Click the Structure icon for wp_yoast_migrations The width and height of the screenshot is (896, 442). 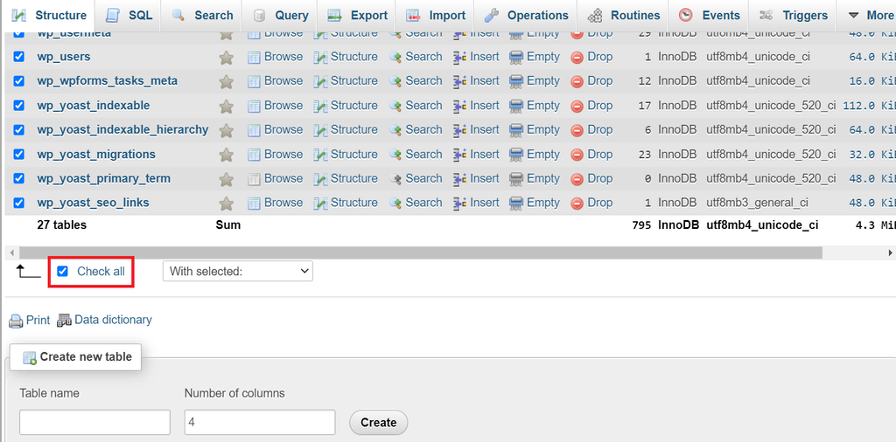320,155
